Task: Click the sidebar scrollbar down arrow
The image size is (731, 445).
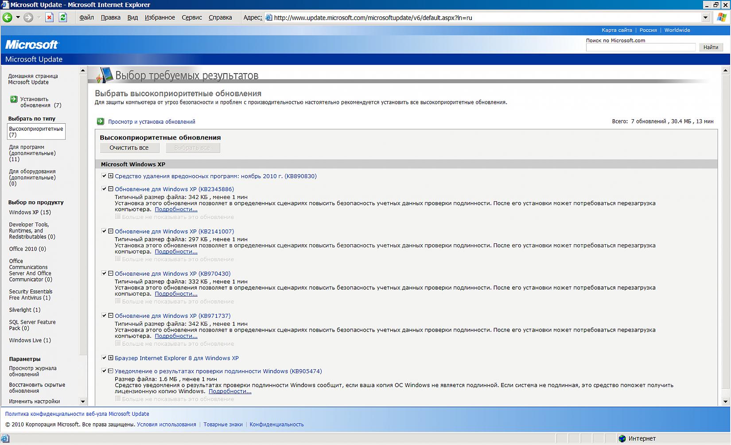Action: click(x=83, y=402)
